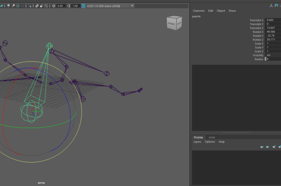Click the FRONT face of view cube
The height and width of the screenshot is (186, 281).
pyautogui.click(x=171, y=24)
